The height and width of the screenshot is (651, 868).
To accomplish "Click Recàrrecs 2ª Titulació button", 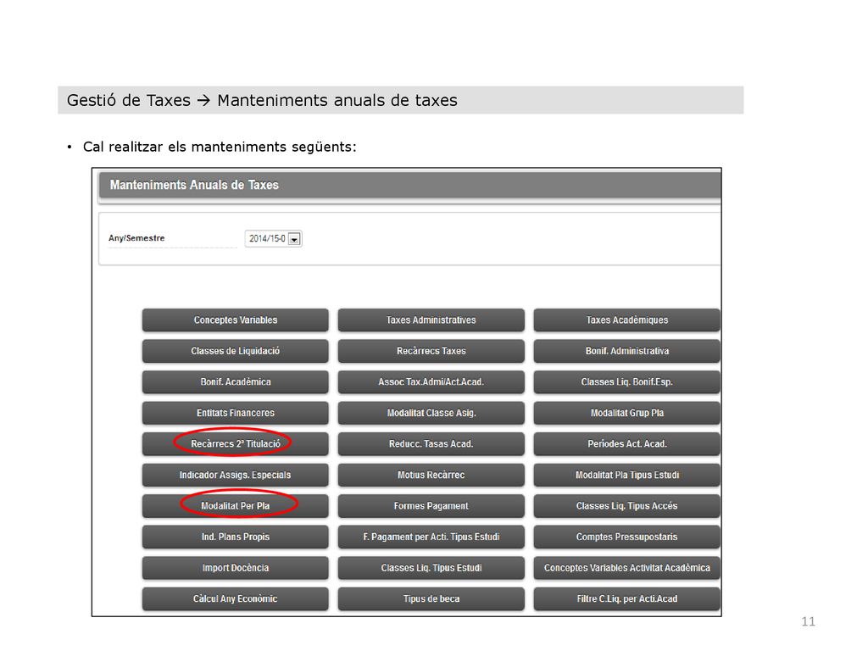I will [236, 444].
